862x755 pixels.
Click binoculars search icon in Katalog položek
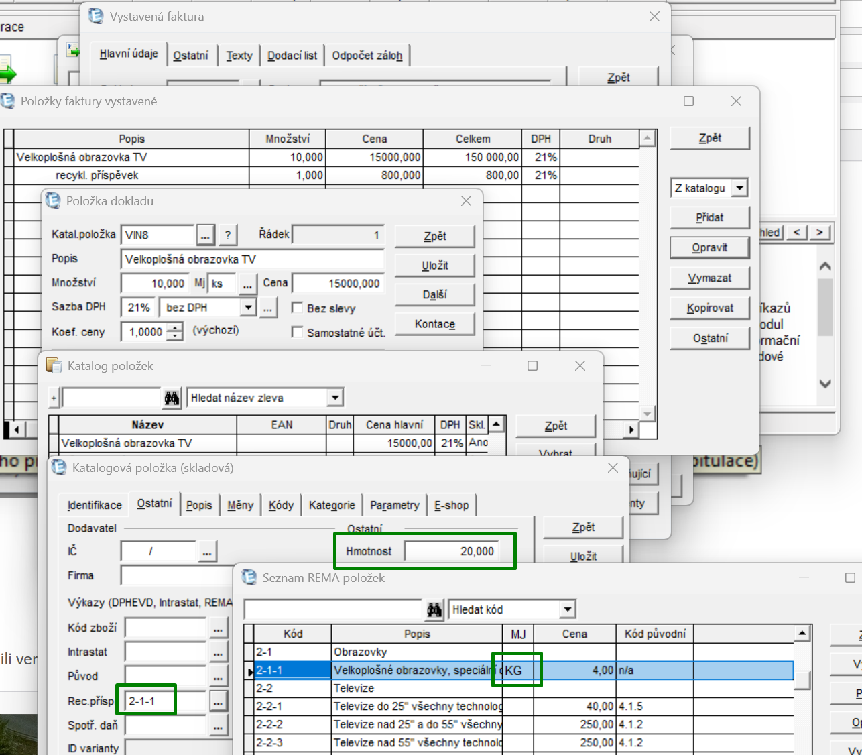click(172, 398)
